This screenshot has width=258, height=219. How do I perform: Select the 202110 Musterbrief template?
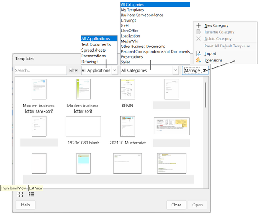click(128, 126)
